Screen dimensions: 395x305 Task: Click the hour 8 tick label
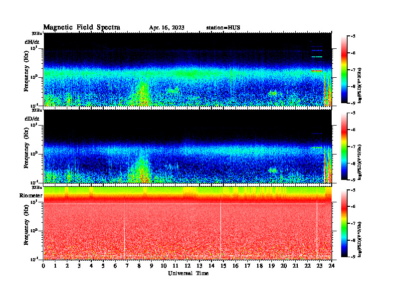139,266
